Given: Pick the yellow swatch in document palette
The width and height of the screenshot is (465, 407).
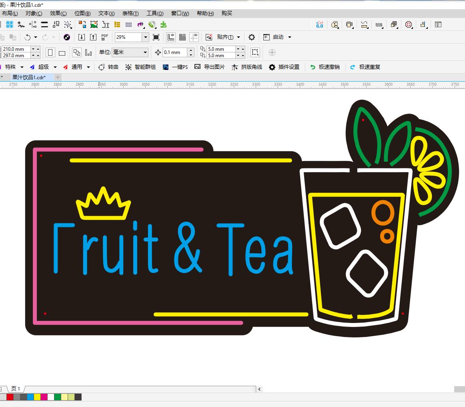Looking at the screenshot, I should 37,397.
